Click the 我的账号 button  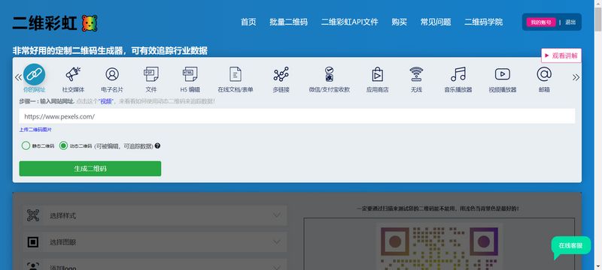point(541,22)
